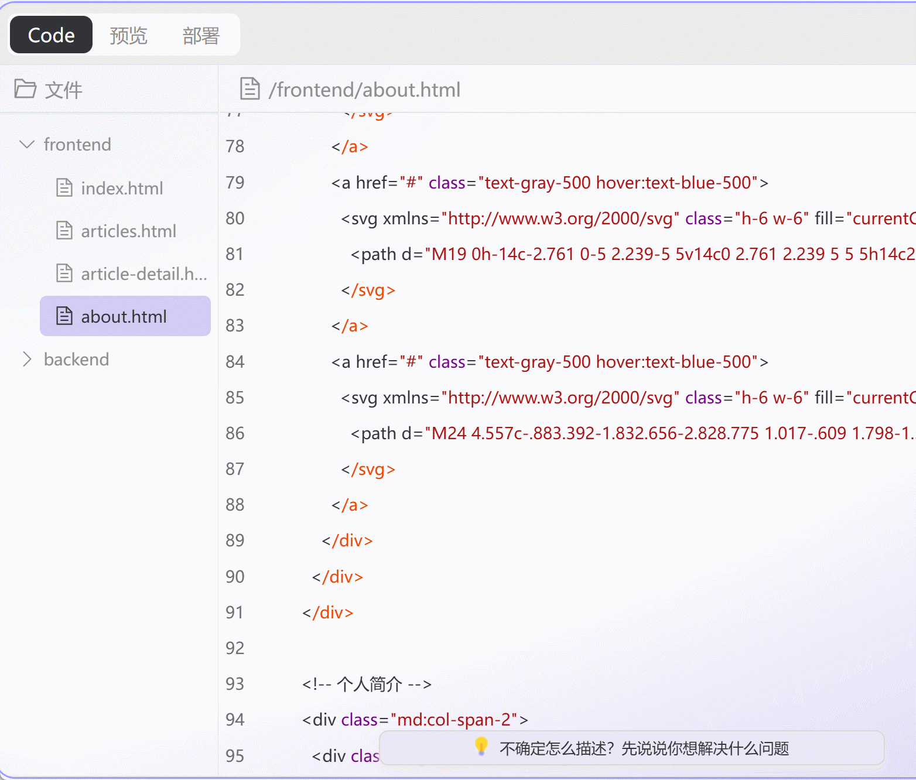
Task: Click line number 84 in the gutter
Action: coord(235,362)
